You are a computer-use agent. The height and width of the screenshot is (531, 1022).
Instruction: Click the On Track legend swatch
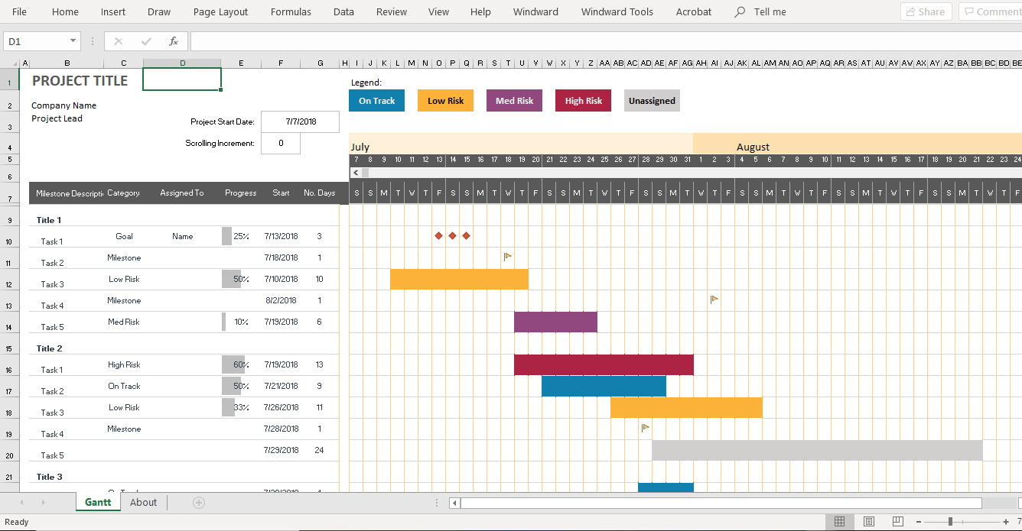click(x=376, y=101)
